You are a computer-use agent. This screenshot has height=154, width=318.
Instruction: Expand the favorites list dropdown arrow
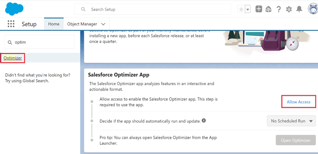point(248,9)
